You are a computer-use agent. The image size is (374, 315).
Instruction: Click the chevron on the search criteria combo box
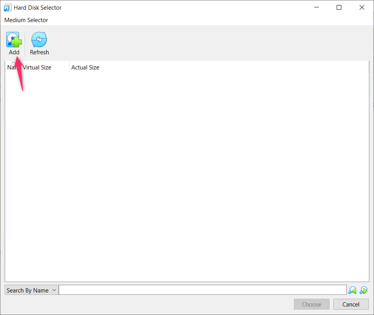(54, 290)
